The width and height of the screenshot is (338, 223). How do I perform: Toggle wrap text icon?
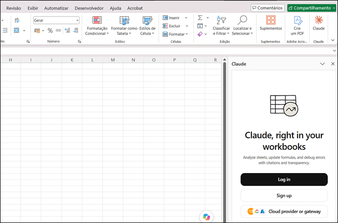pos(17,20)
